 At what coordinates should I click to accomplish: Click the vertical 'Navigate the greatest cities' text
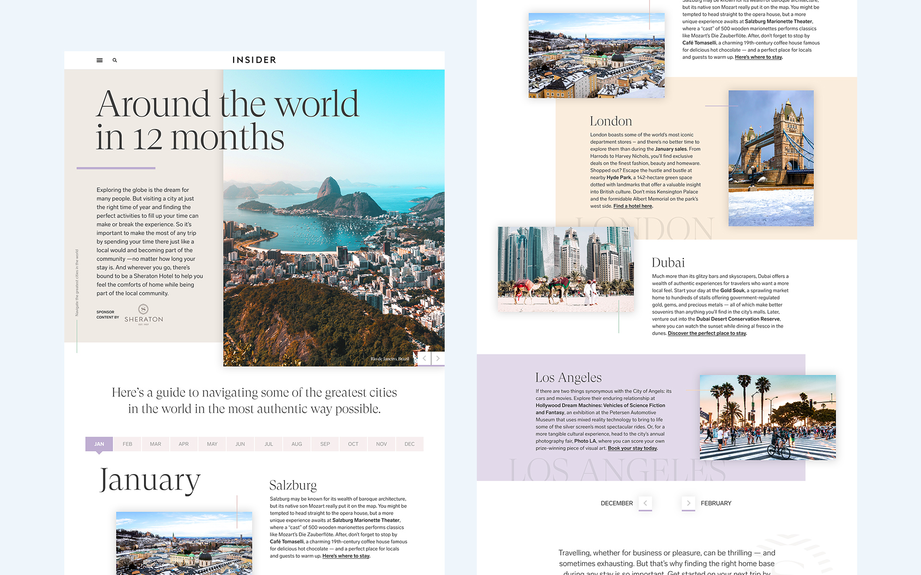point(77,283)
